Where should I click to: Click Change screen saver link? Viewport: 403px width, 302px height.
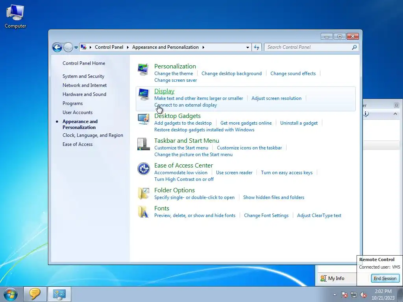pos(176,80)
